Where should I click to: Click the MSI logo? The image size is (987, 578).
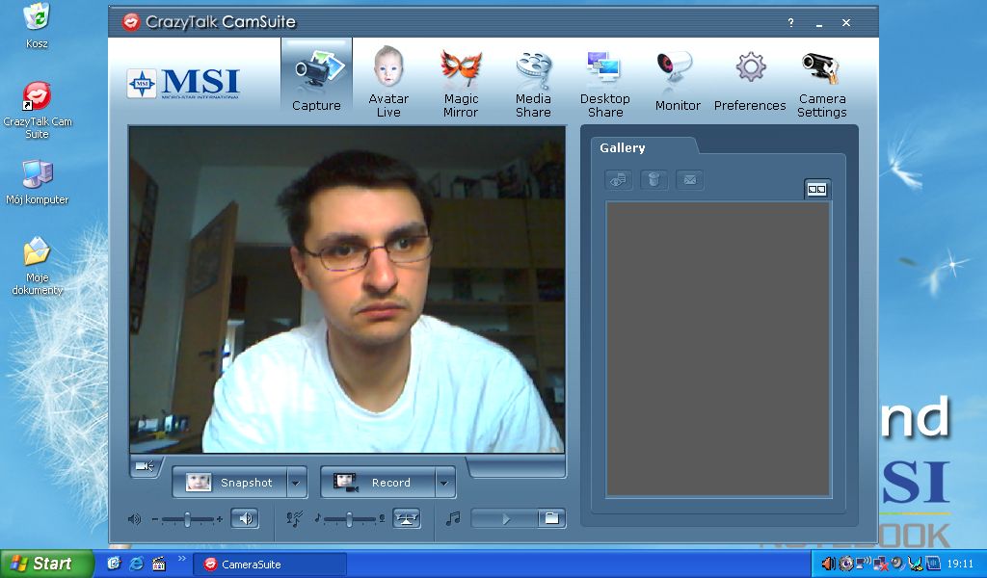pyautogui.click(x=184, y=84)
